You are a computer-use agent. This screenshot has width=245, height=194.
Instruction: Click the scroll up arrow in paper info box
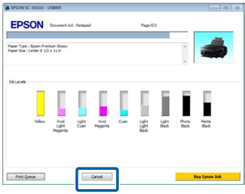[x=185, y=46]
